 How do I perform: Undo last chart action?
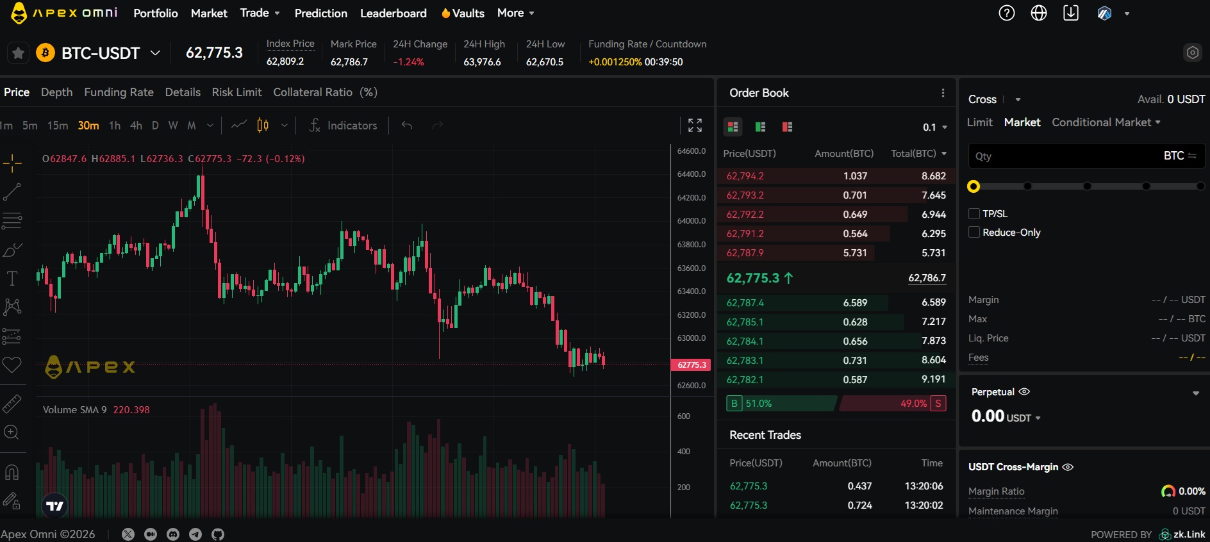(x=407, y=125)
